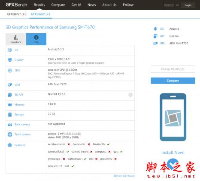
Task: Click the barometer red cross mark
Action: coord(89,144)
